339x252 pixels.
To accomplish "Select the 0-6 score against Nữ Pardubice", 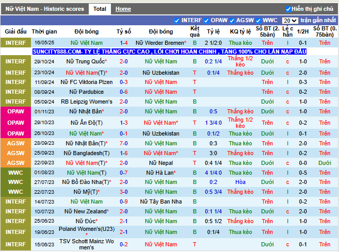I will [124, 92].
